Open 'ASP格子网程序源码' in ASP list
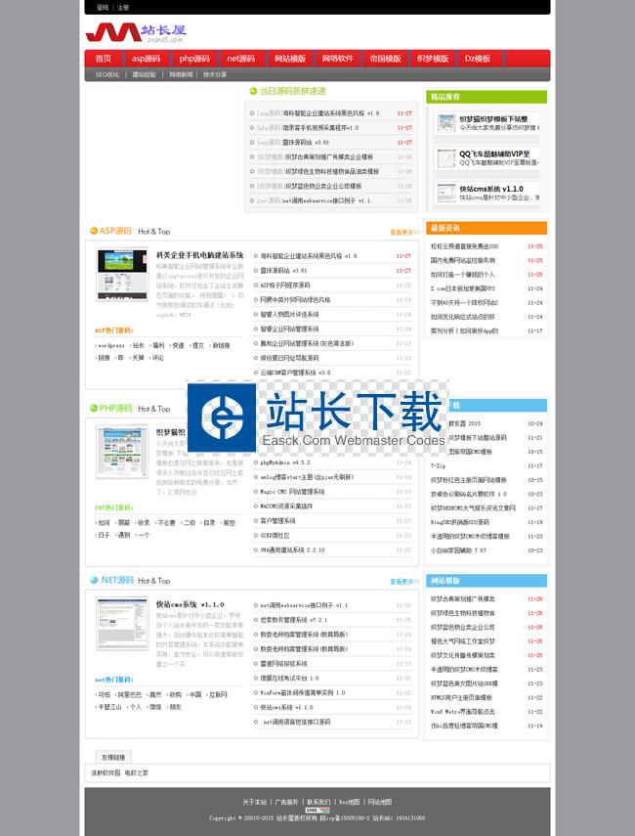The width and height of the screenshot is (635, 836). coord(285,286)
